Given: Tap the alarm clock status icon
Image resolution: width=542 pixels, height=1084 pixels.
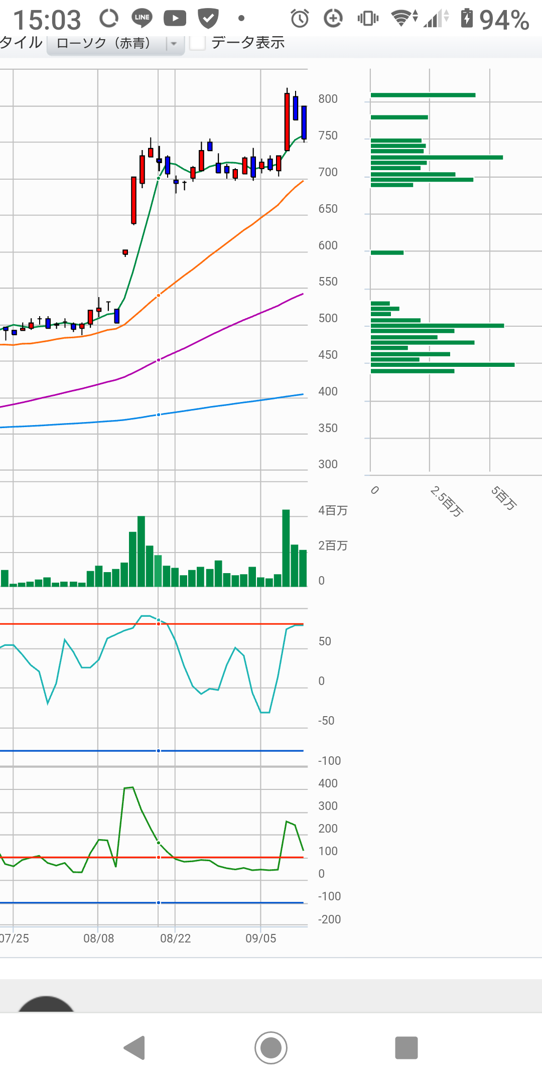Looking at the screenshot, I should click(300, 19).
